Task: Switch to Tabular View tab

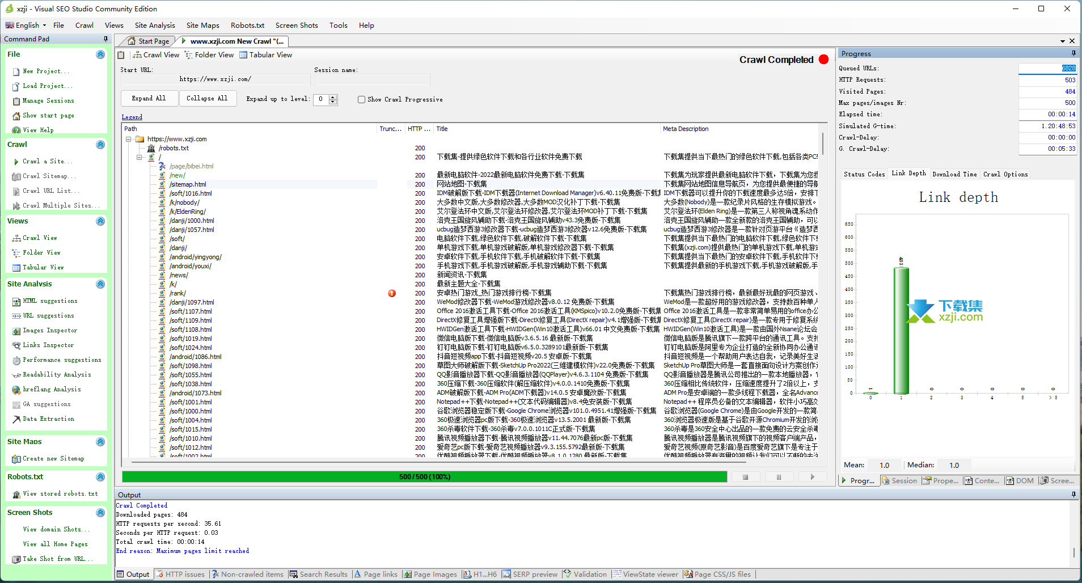Action: (265, 55)
